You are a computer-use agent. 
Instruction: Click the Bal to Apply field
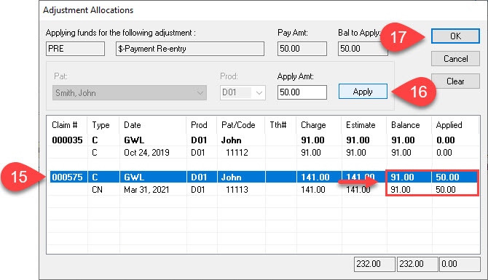pos(363,49)
